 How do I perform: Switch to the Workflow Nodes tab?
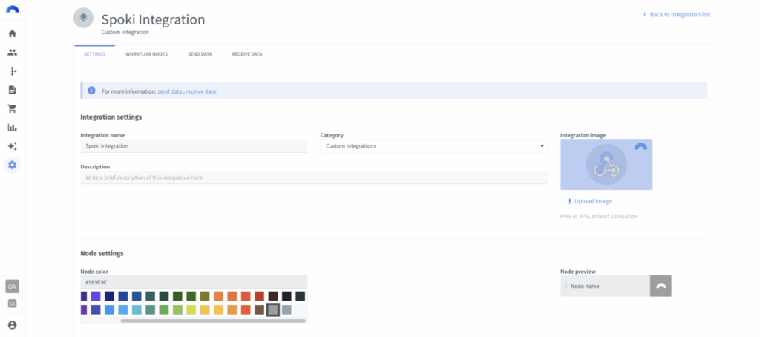click(x=146, y=54)
